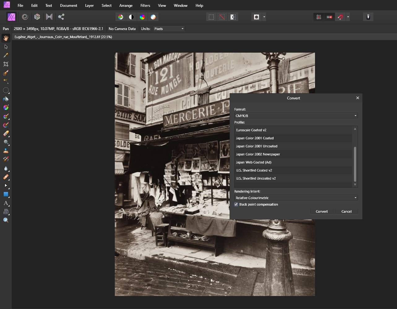The width and height of the screenshot is (397, 309).
Task: Select the Blur droplet tool
Action: click(6, 168)
